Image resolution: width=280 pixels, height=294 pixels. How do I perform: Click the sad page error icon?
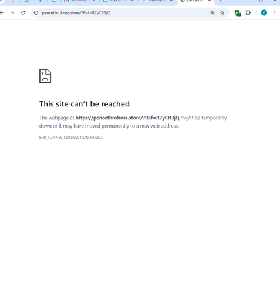(45, 76)
